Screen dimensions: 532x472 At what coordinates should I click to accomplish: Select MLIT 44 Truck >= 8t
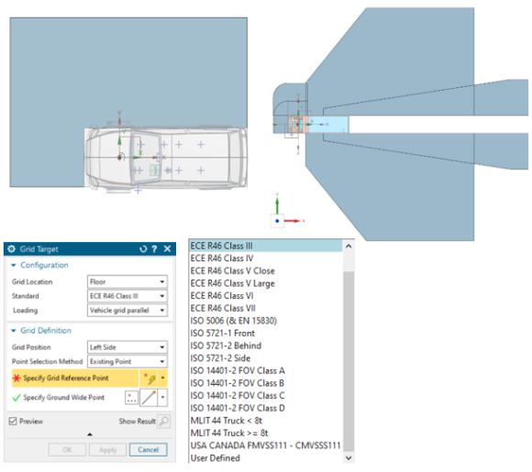coord(266,434)
